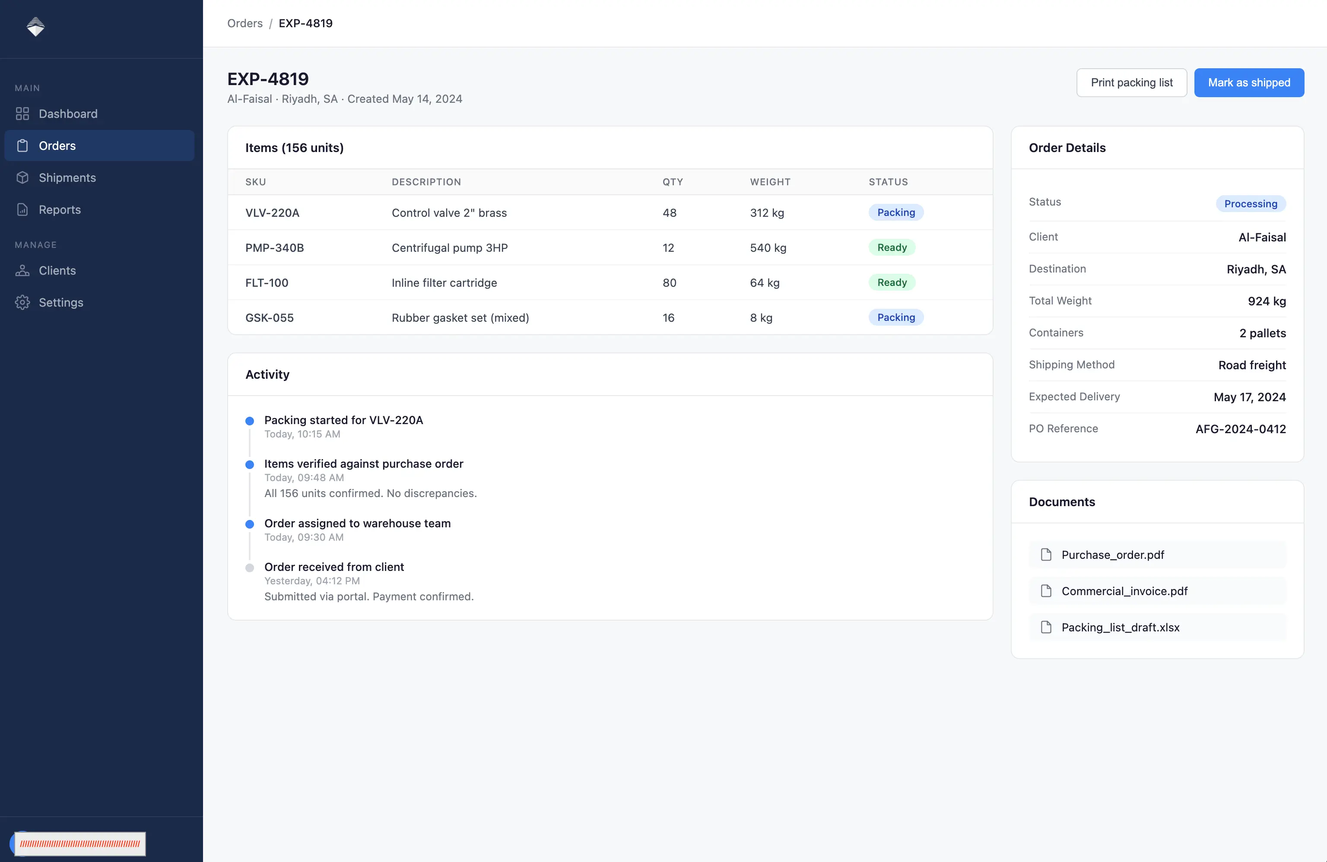1327x862 pixels.
Task: Click the Print packing list button
Action: (x=1131, y=82)
